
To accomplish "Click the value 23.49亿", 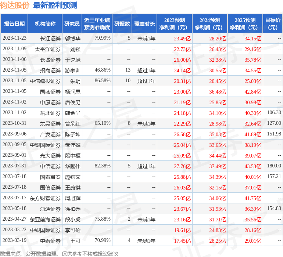I will coord(182,39).
